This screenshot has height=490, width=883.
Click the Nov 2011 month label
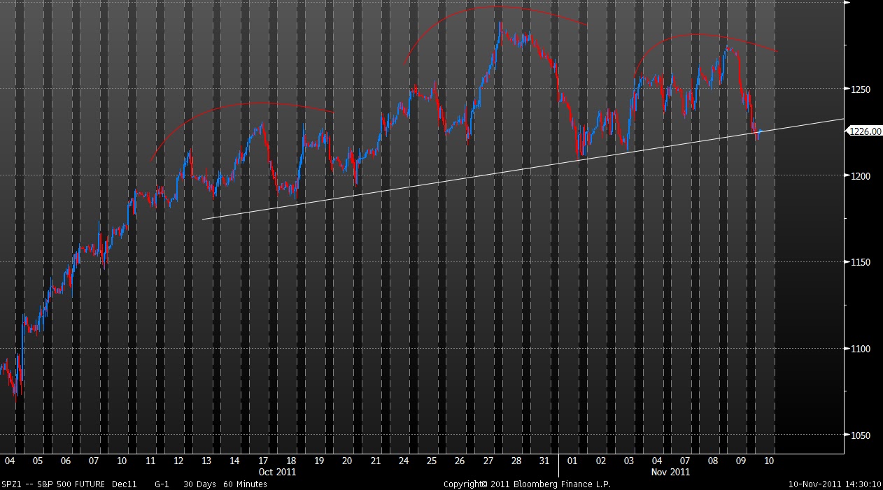[x=671, y=472]
